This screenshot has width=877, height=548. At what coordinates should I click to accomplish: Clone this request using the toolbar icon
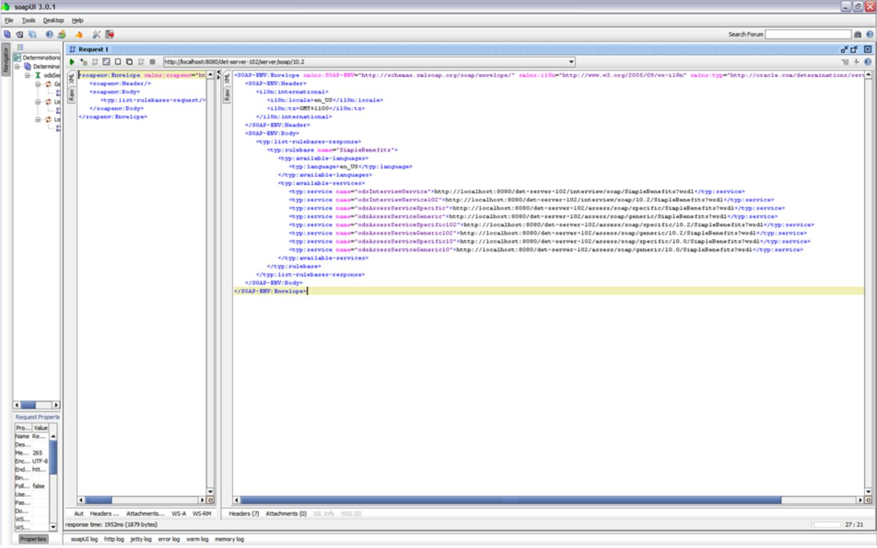coord(129,62)
